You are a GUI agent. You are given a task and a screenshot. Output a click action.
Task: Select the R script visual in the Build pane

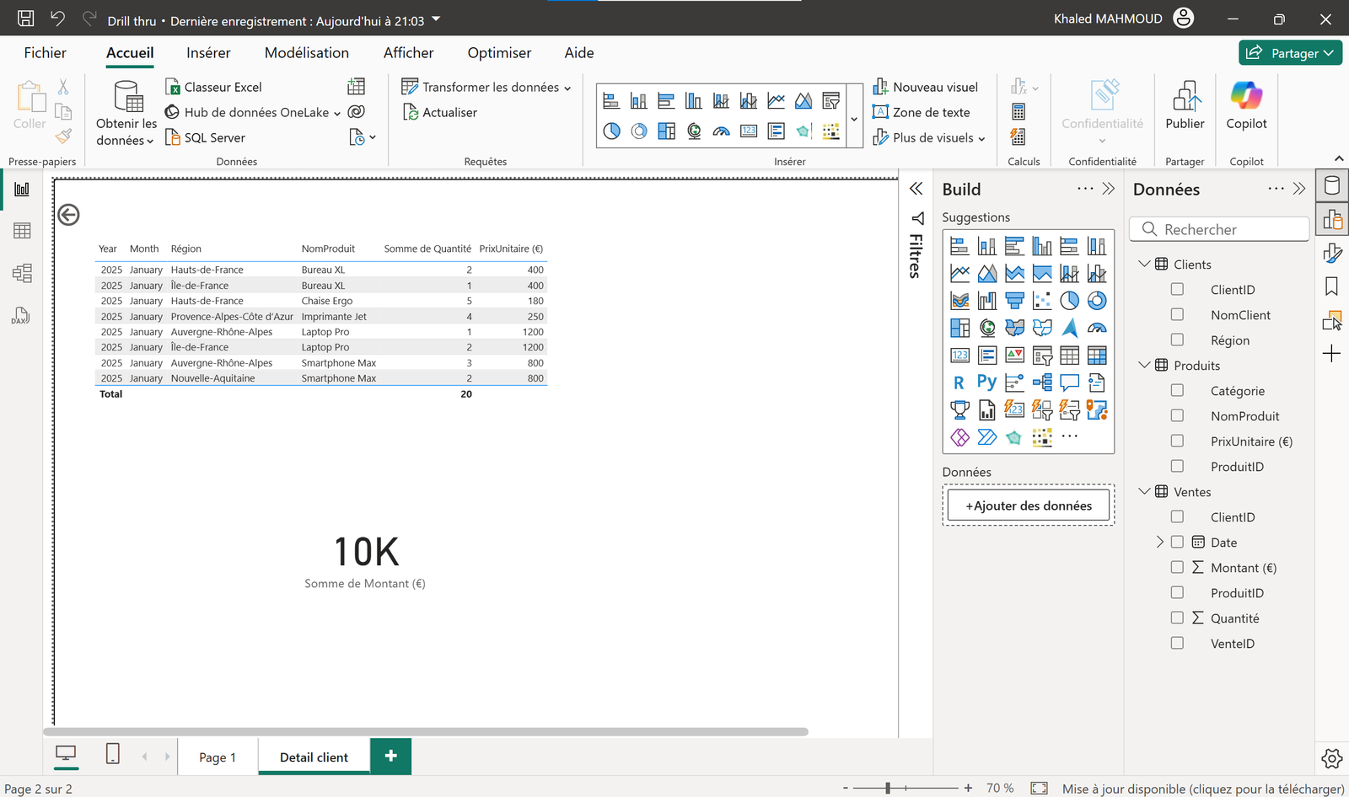[959, 382]
